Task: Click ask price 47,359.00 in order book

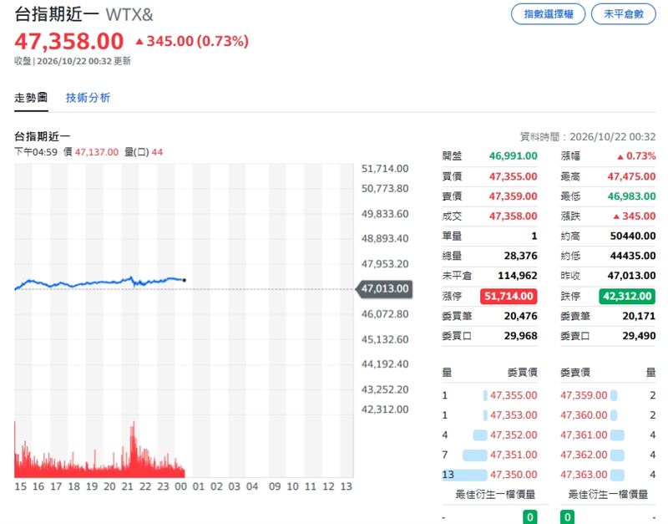Action: pos(584,395)
